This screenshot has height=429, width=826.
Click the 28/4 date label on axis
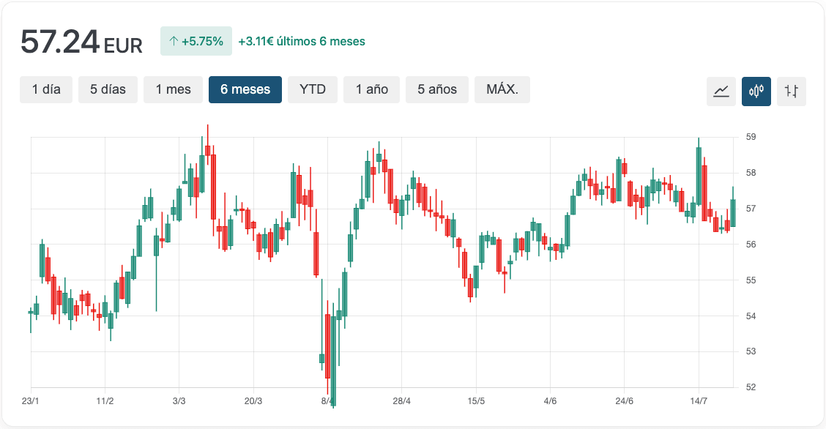[401, 401]
